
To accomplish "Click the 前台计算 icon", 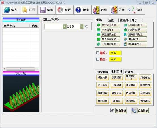I will (112, 110).
